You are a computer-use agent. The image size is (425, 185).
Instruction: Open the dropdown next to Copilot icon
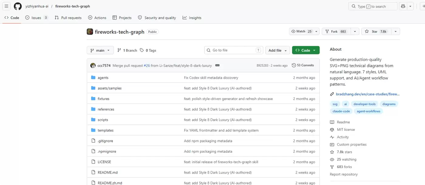pos(410,6)
